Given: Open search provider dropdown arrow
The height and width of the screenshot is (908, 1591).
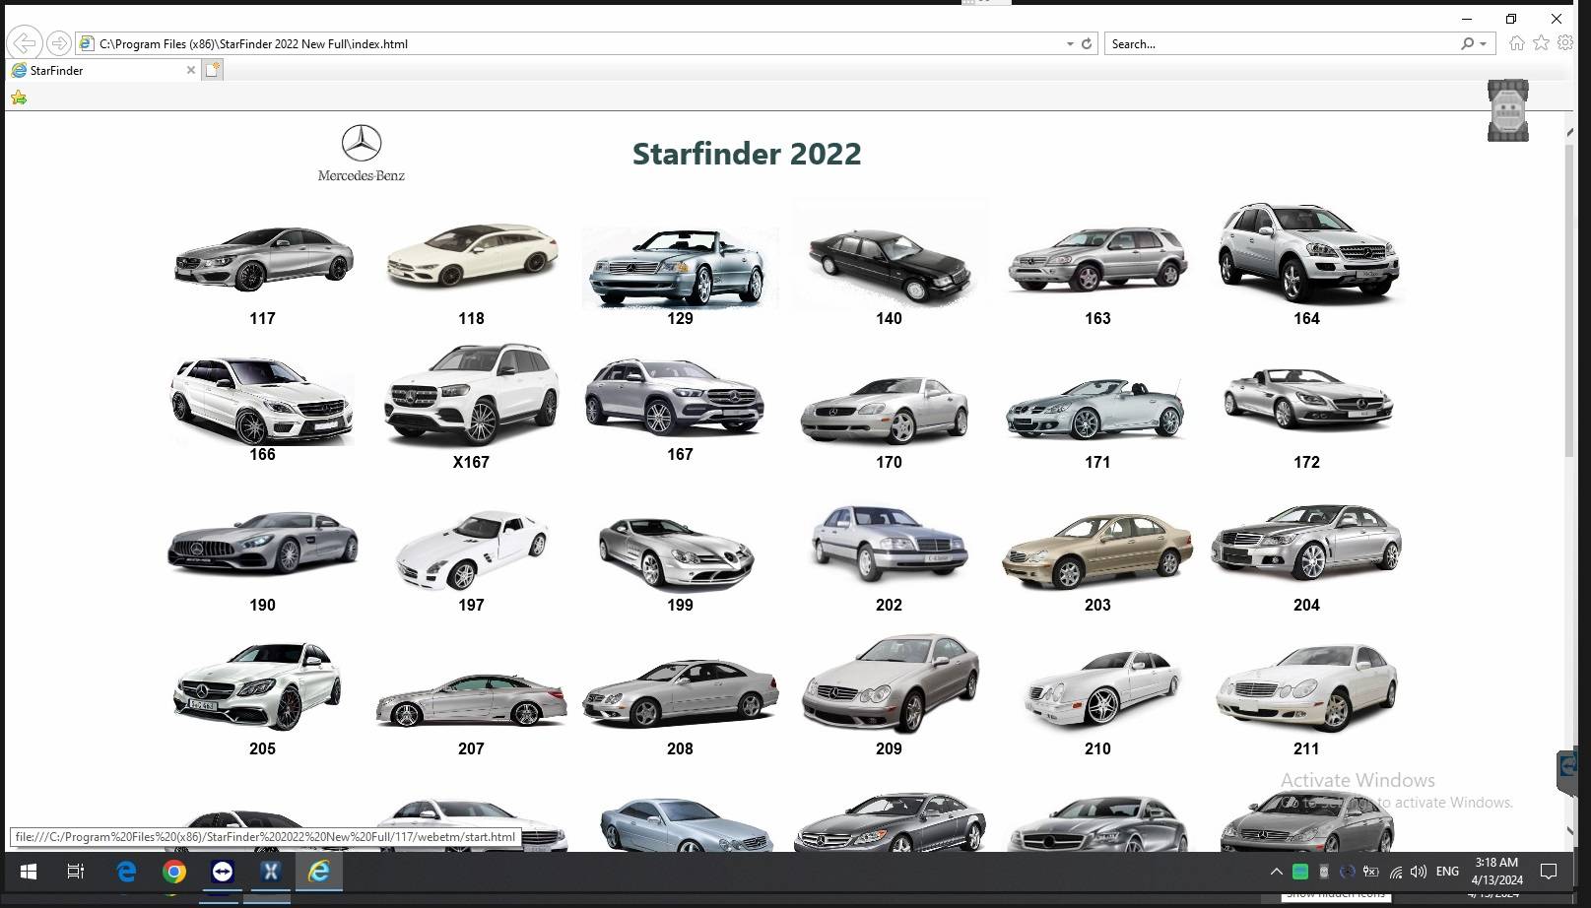Looking at the screenshot, I should click(1483, 44).
